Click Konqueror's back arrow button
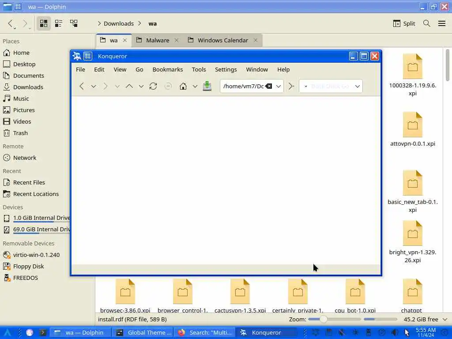This screenshot has width=452, height=339. point(82,86)
